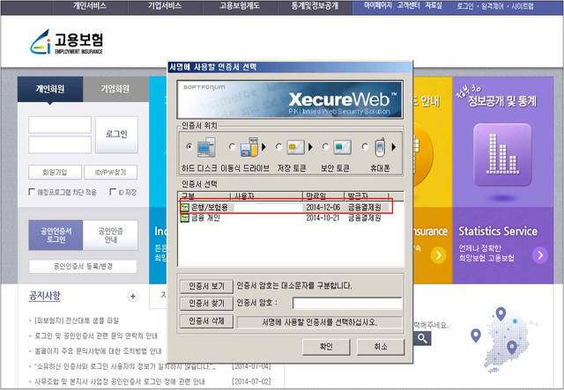Viewport: 564px width, 390px height.
Task: Tick the 해킹프로그램 차단 적용 checkbox
Action: (x=32, y=192)
